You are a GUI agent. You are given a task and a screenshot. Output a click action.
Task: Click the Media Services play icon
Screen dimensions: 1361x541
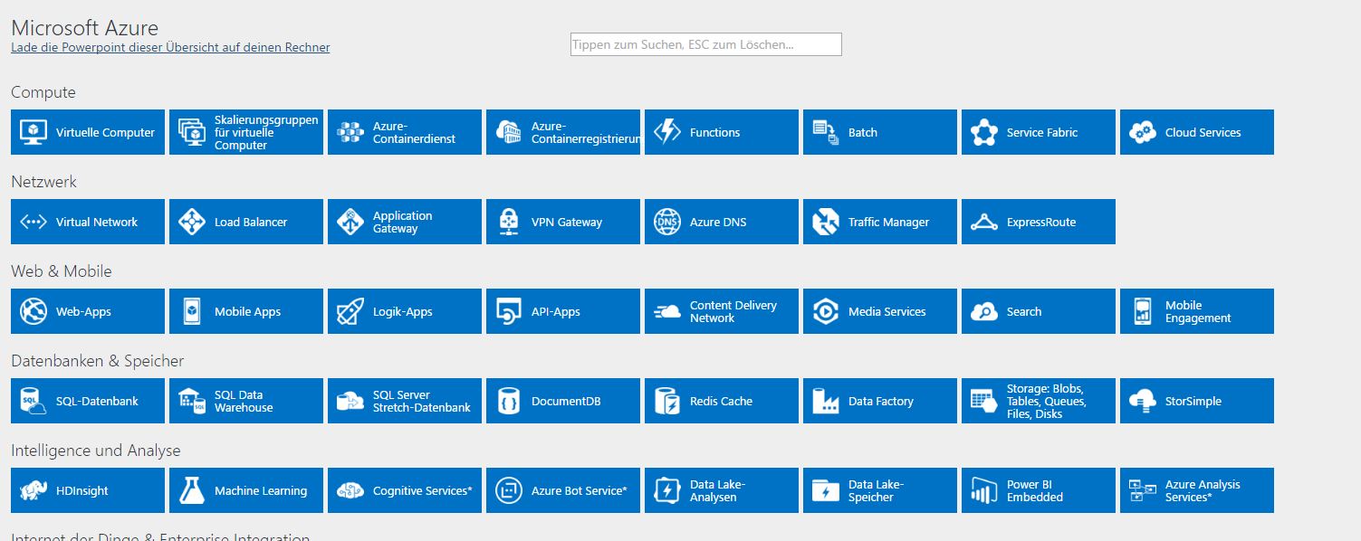tap(826, 311)
